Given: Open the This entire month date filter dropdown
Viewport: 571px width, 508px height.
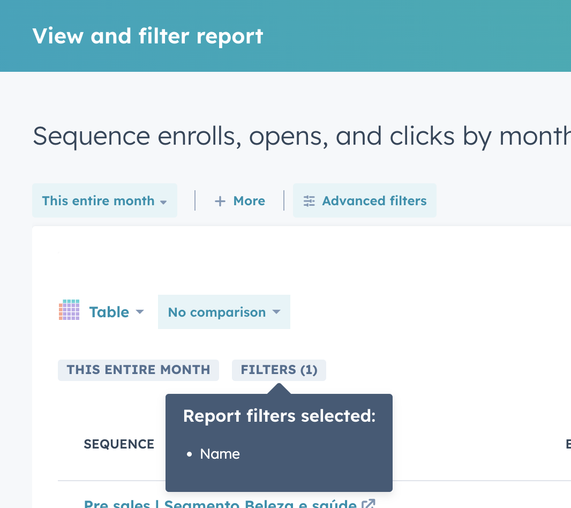Looking at the screenshot, I should pos(104,200).
